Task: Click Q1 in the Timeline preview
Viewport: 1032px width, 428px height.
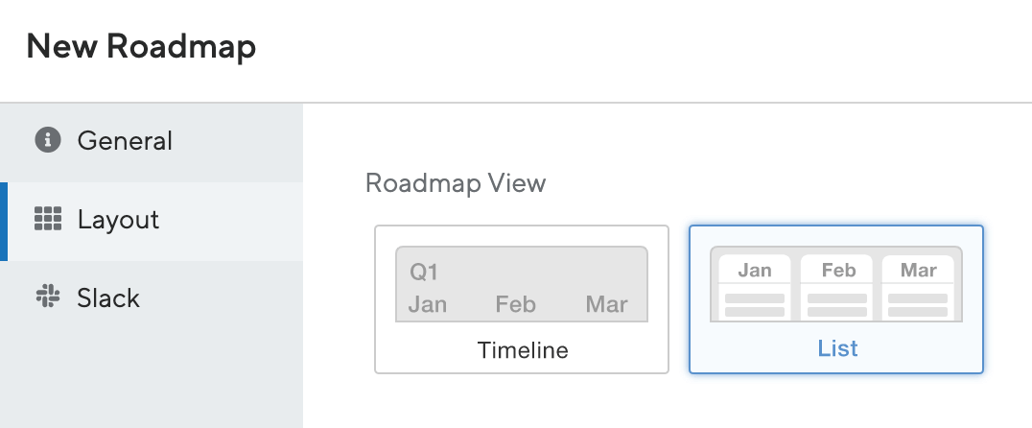Action: (x=424, y=272)
